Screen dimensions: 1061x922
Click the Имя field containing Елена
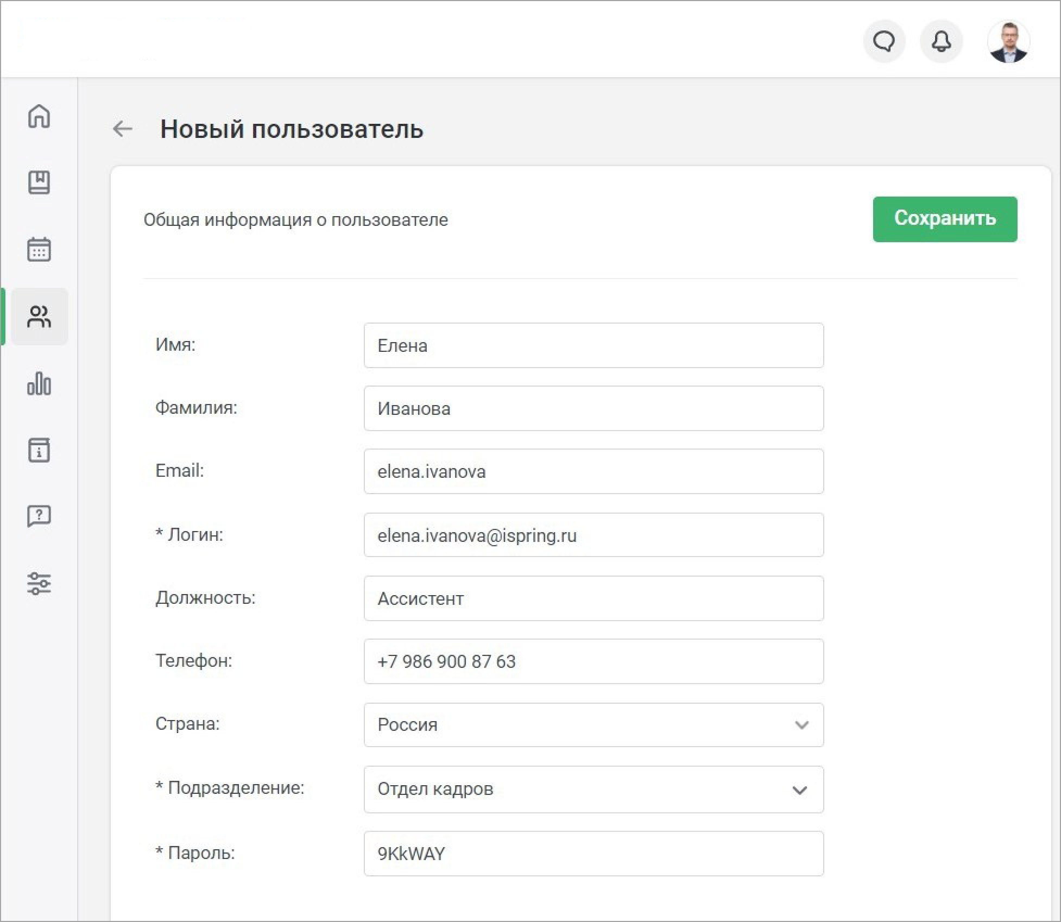593,345
